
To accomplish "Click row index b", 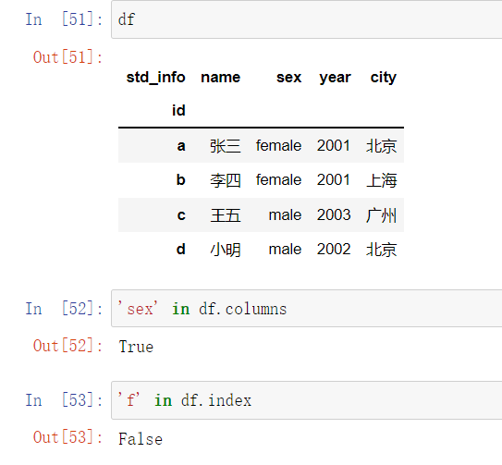I will [181, 179].
